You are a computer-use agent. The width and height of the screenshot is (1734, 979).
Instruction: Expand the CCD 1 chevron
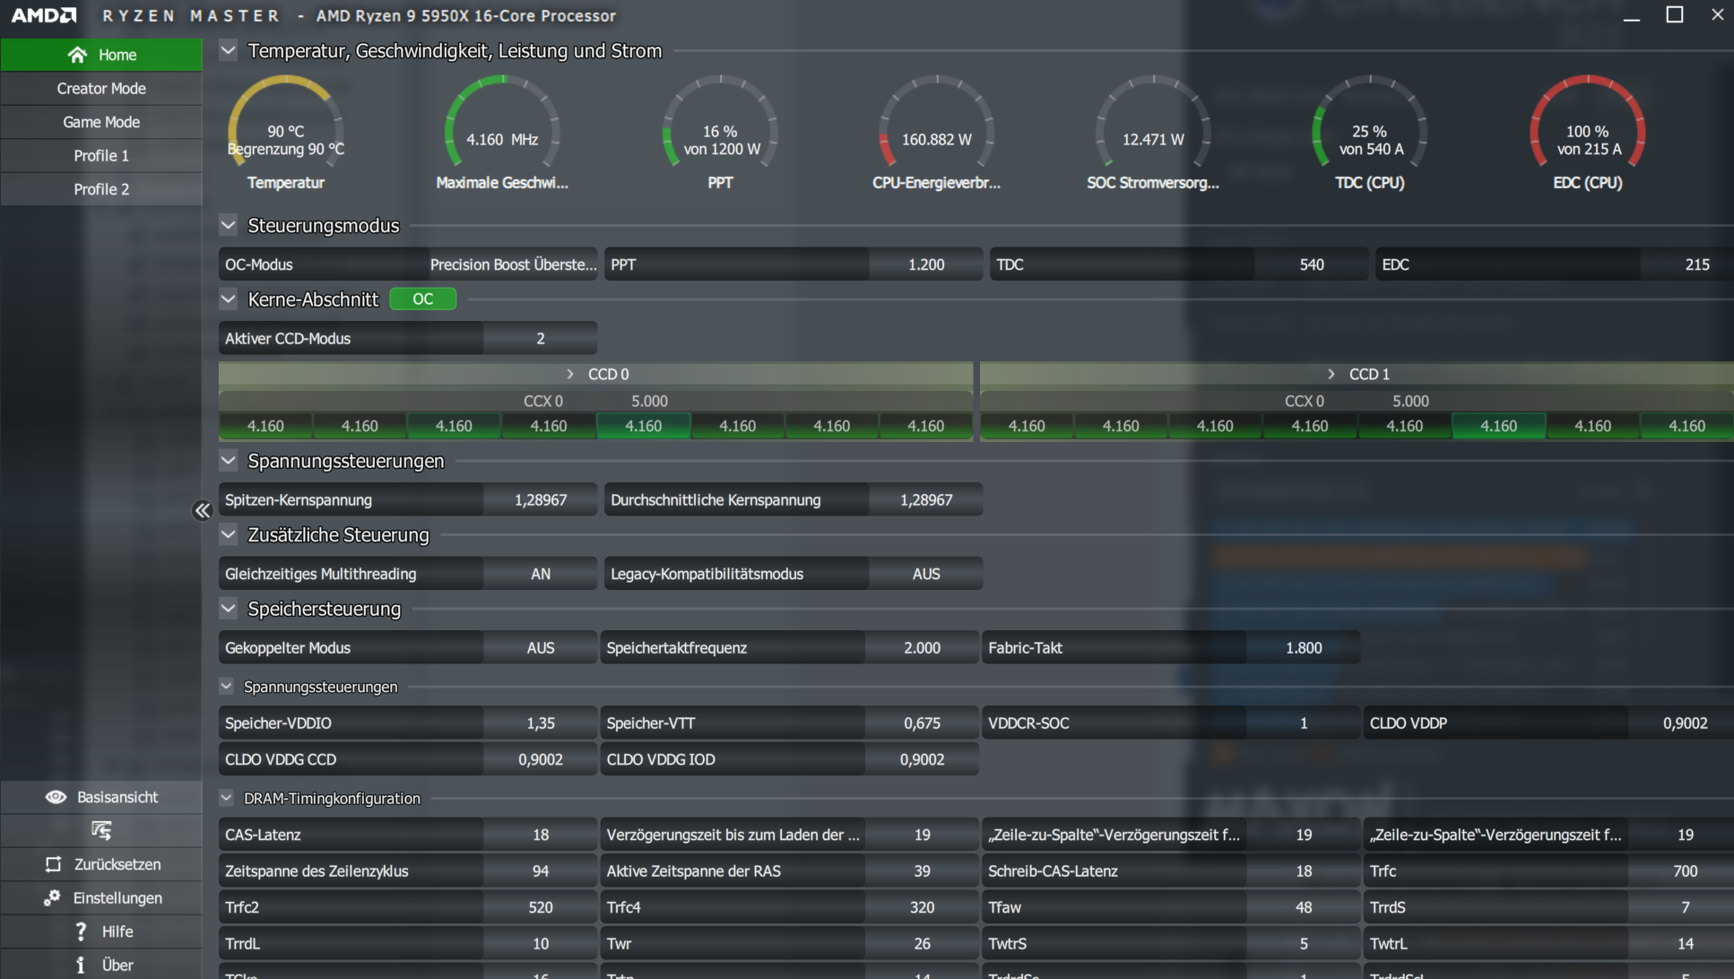point(1331,374)
